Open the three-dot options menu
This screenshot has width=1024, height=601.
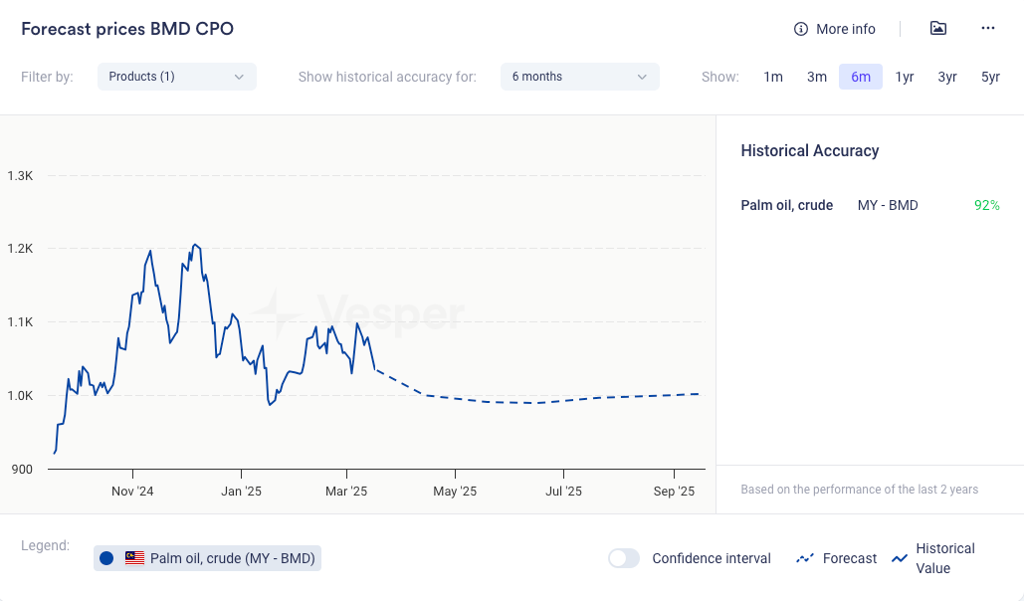coord(987,28)
